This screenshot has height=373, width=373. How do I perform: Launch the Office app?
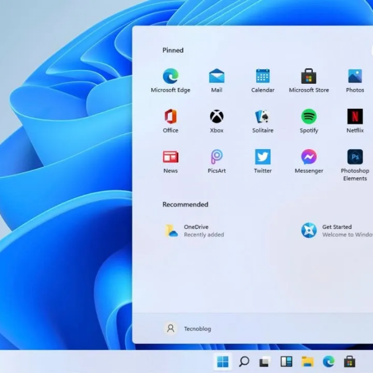tap(171, 121)
